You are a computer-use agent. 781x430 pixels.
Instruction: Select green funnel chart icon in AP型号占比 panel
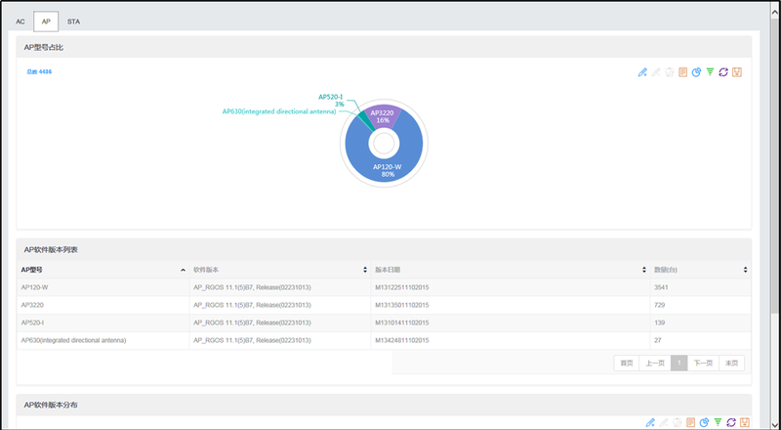(711, 72)
